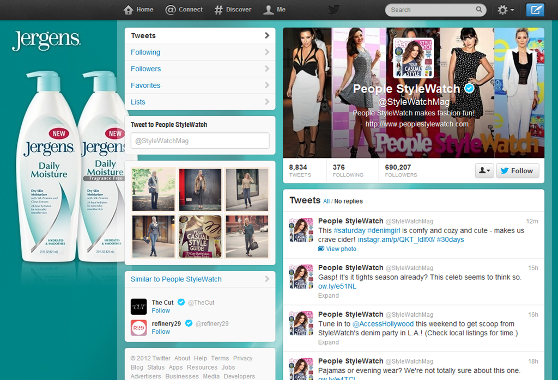Click the compose new tweet icon
The height and width of the screenshot is (380, 558).
tap(535, 10)
